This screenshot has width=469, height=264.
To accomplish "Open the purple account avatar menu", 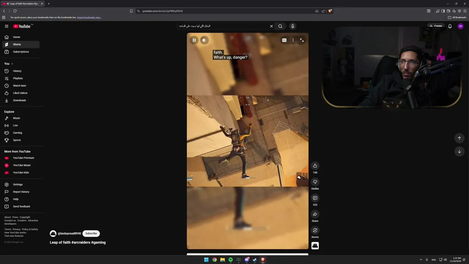I will click(x=461, y=26).
